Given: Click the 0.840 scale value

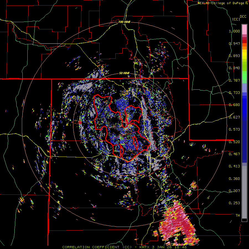Looking at the screenshot, I should pos(234,68).
